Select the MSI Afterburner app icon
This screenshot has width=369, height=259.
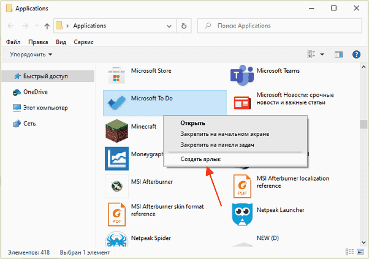pos(116,186)
